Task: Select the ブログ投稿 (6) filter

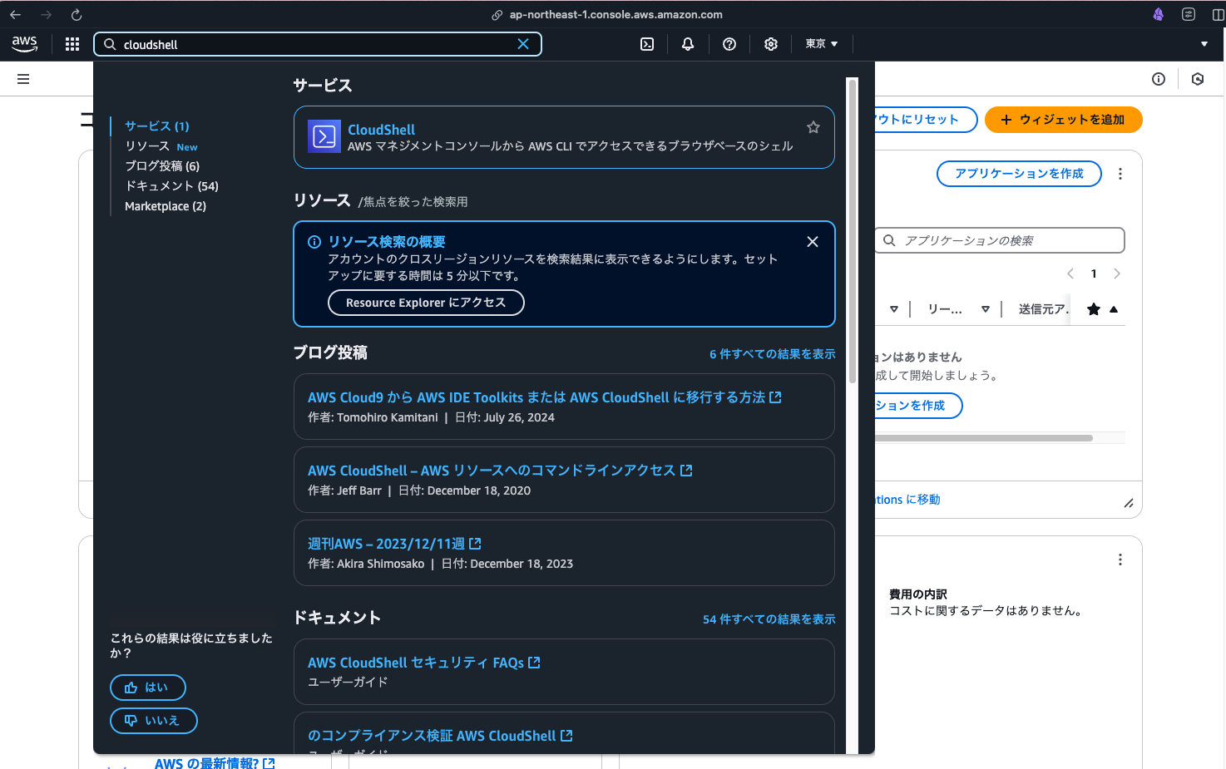Action: [x=162, y=166]
